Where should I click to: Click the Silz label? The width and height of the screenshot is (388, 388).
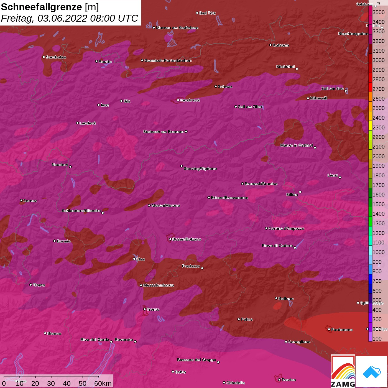click(127, 101)
